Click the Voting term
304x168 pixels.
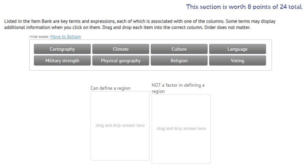[237, 61]
